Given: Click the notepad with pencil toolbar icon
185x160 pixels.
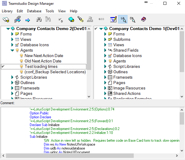Looking at the screenshot, I should [113, 19].
